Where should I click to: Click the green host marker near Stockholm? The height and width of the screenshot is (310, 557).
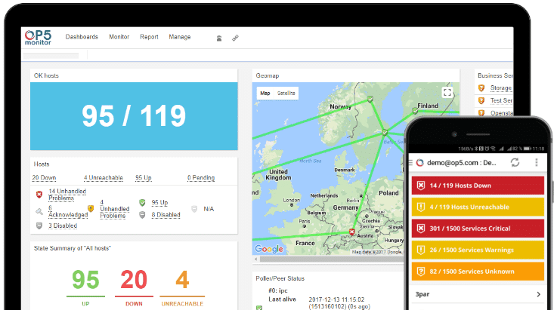[x=385, y=133]
